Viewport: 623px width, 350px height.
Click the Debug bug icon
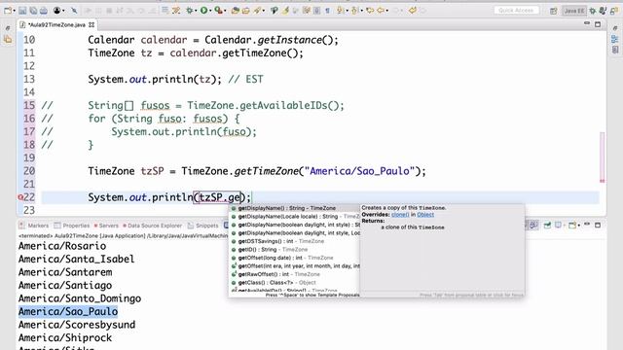pyautogui.click(x=190, y=11)
